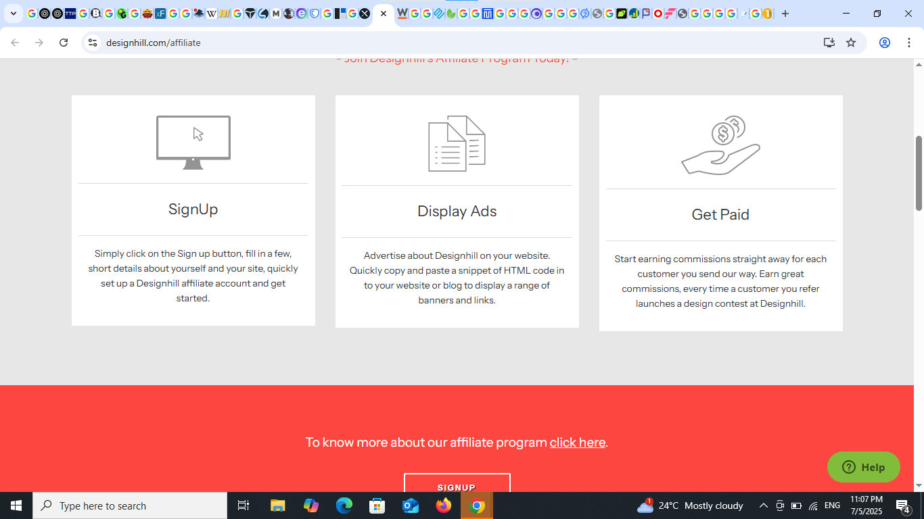Click the address bar URL designhill.com/affiliate
Image resolution: width=924 pixels, height=519 pixels.
(154, 43)
